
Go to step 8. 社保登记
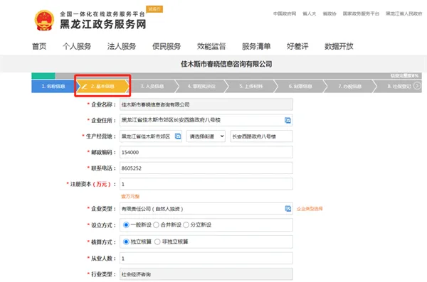[x=399, y=86]
